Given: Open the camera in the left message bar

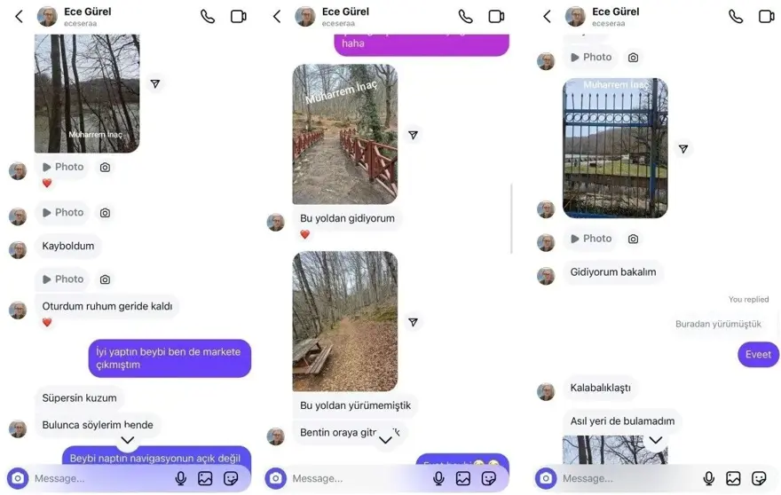Looking at the screenshot, I should tap(18, 478).
